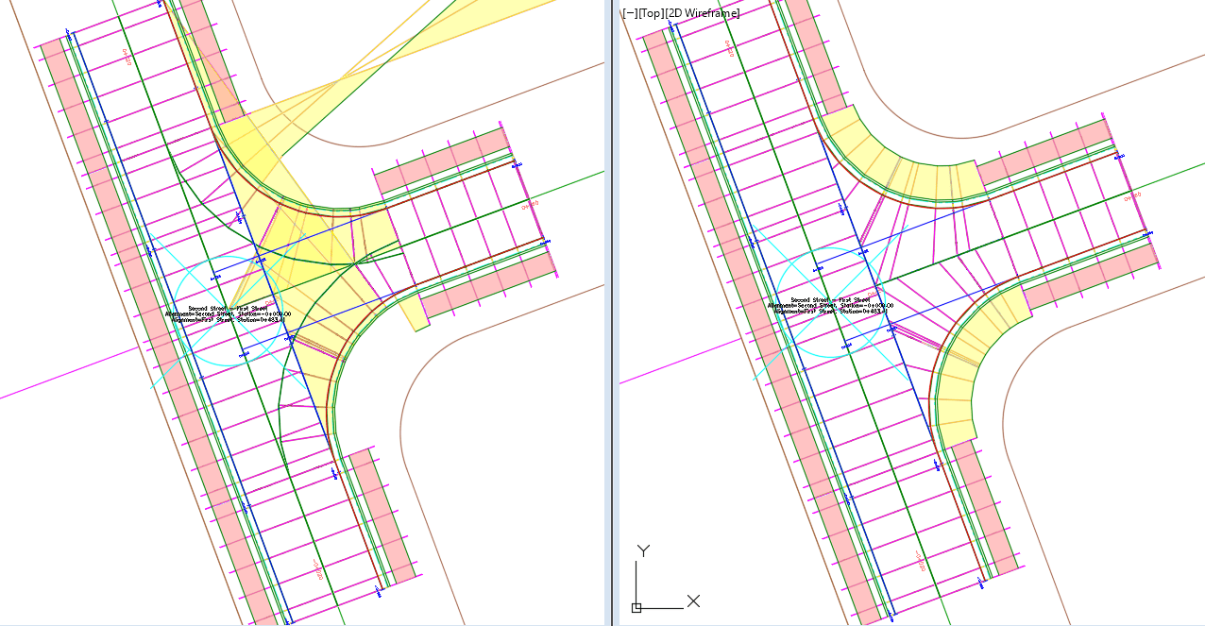Open the viewport controls [-] menu
The image size is (1205, 626).
(x=627, y=12)
